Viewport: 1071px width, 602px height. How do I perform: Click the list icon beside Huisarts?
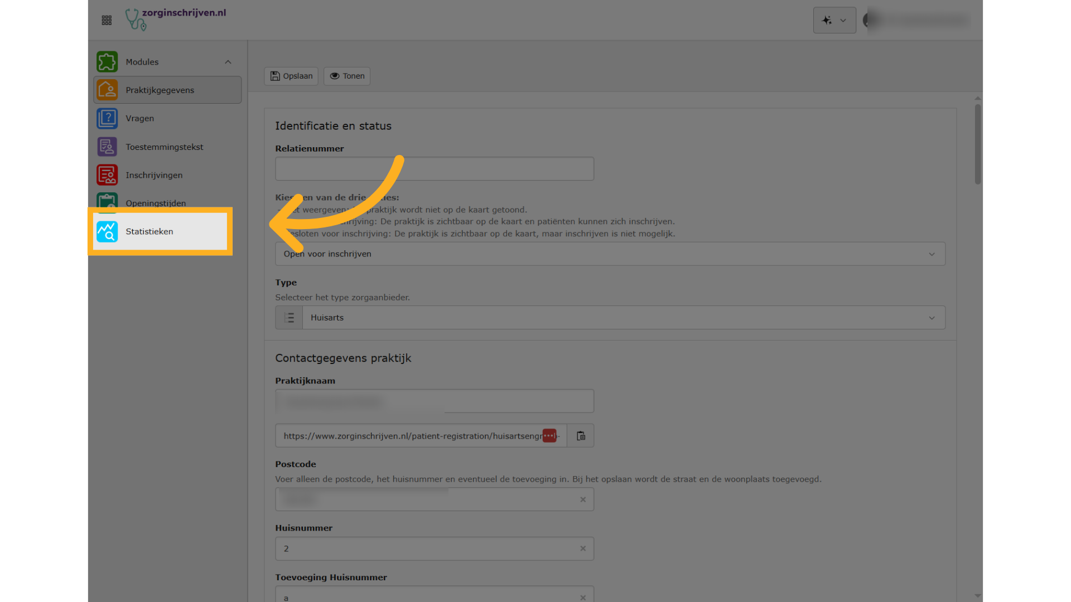click(x=289, y=318)
